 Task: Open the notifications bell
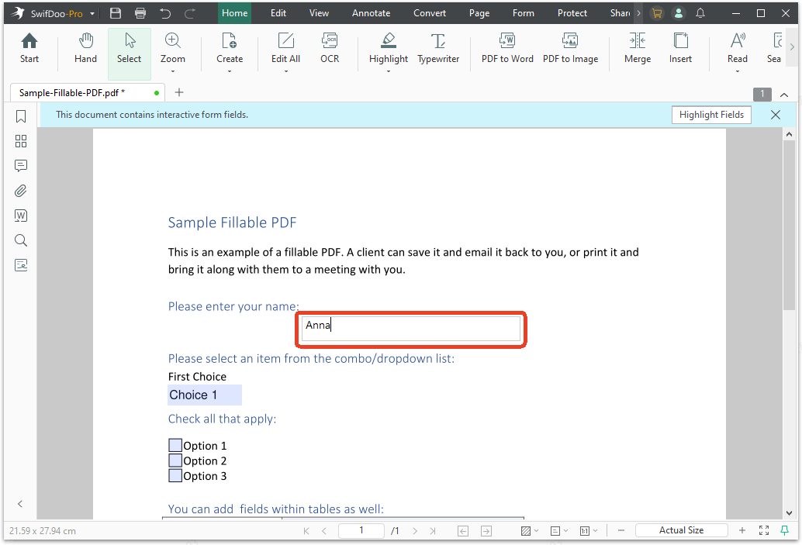(x=700, y=13)
